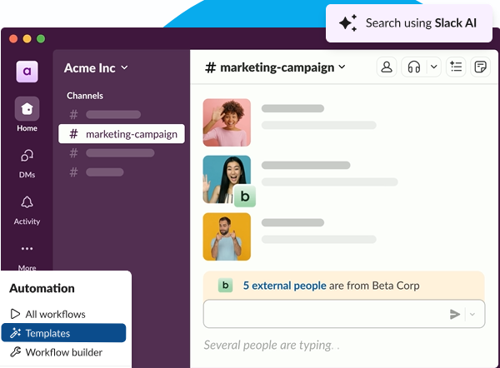Open the Home sidebar view

point(27,114)
